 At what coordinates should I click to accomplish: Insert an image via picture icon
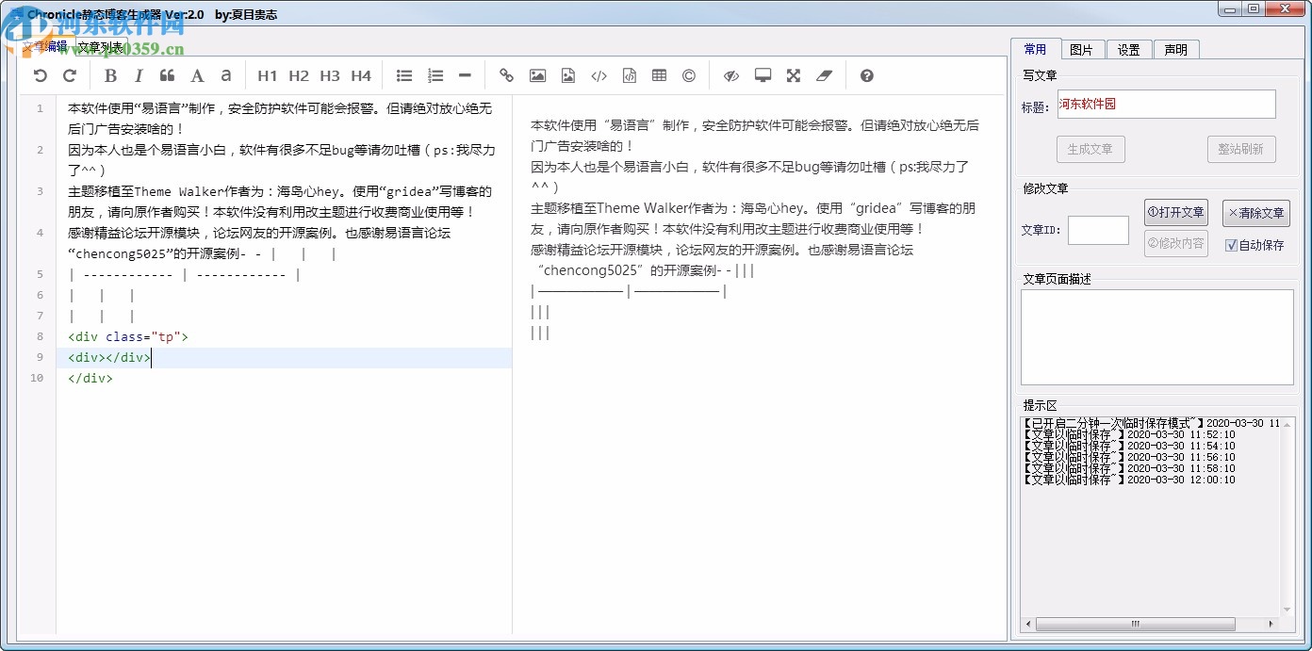coord(537,75)
